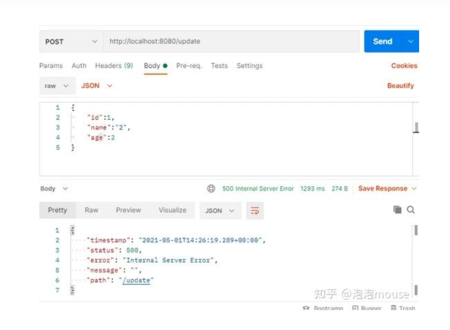Viewport: 450px width, 330px height.
Task: Expand the Save Response menu
Action: (x=414, y=188)
